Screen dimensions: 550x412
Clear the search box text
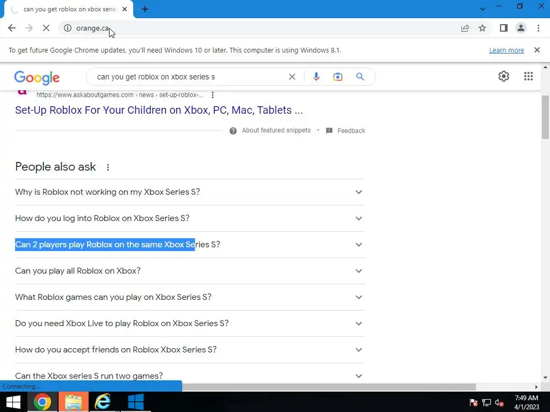coord(292,77)
